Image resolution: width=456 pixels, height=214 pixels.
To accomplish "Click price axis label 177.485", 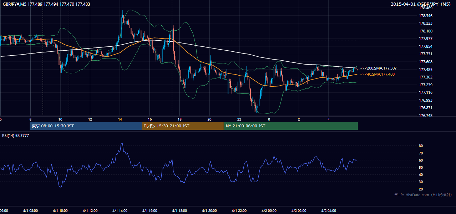I will [x=425, y=70].
